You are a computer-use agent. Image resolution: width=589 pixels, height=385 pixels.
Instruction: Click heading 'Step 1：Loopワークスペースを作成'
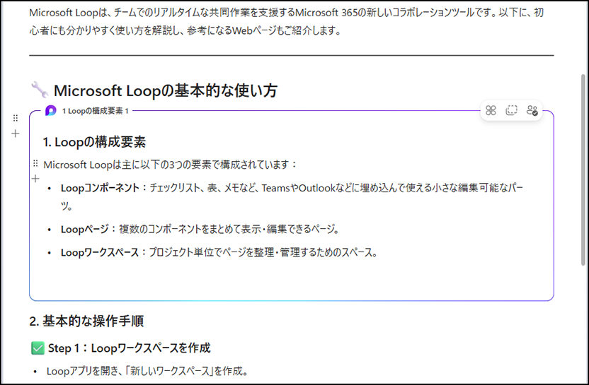point(130,348)
